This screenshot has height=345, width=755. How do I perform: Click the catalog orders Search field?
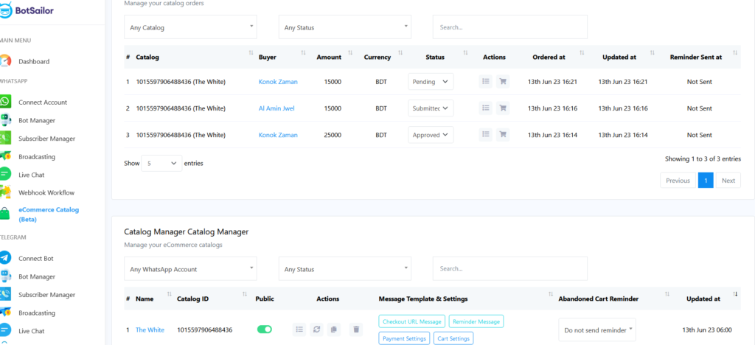(509, 27)
